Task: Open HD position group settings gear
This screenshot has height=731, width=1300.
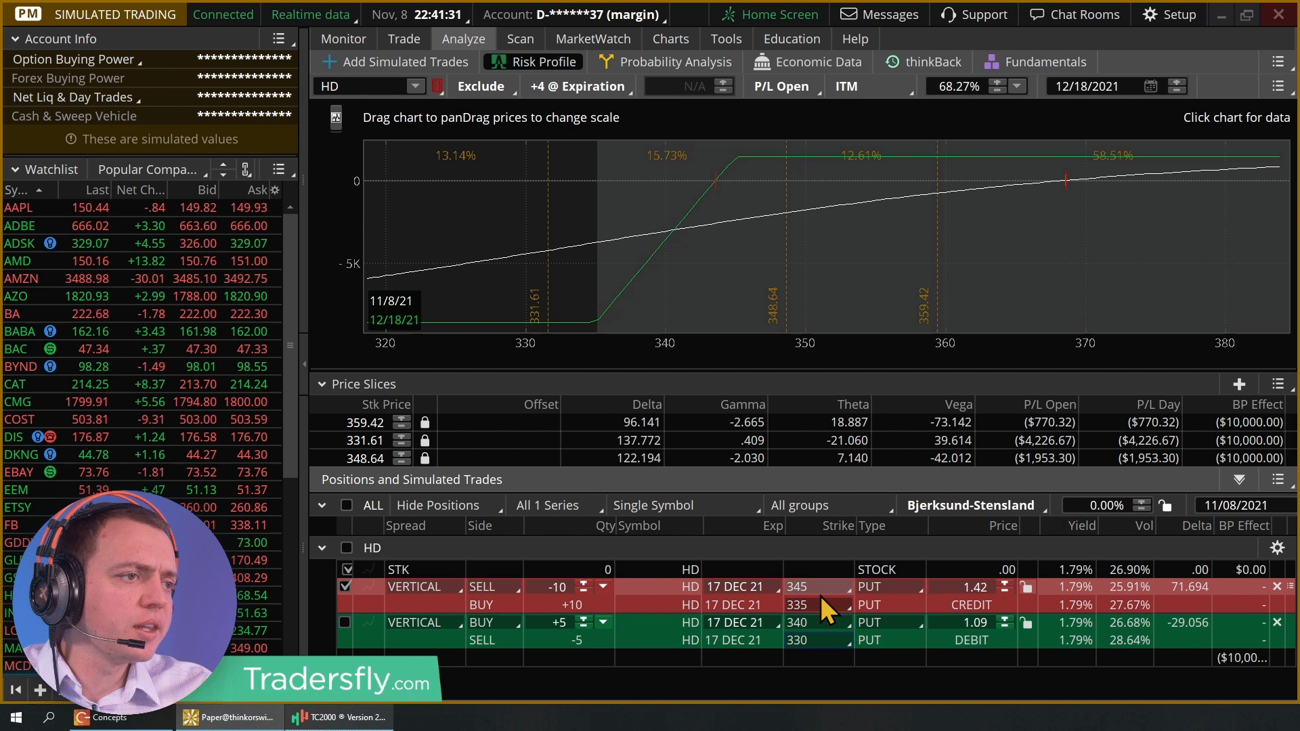Action: [x=1277, y=548]
